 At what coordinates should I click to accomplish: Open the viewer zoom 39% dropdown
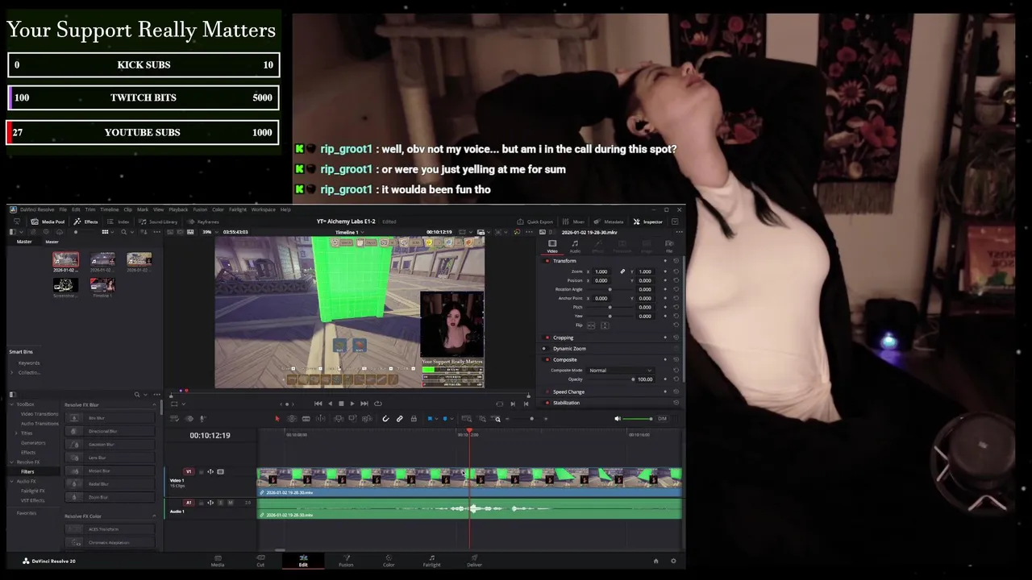coord(209,232)
